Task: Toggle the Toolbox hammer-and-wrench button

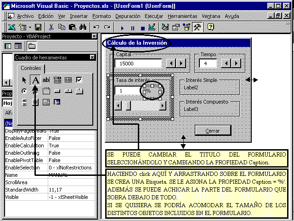Action: coord(197,28)
